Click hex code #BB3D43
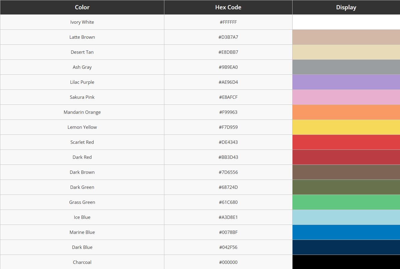This screenshot has height=269, width=400. (x=228, y=157)
